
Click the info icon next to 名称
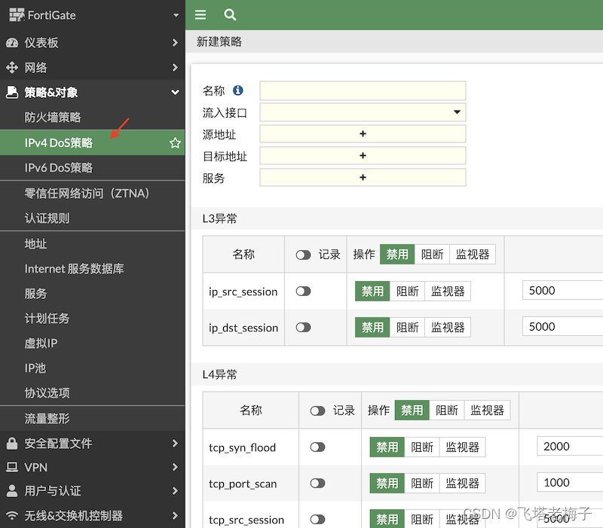coord(238,90)
